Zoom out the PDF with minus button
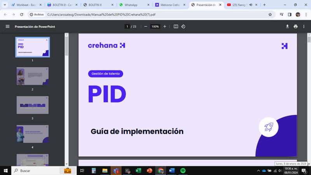 tap(145, 27)
